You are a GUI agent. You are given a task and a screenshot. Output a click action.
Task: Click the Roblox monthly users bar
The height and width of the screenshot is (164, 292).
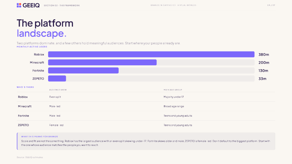click(x=151, y=54)
